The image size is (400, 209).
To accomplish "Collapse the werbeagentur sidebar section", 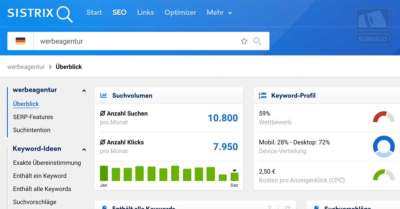I will pos(84,91).
